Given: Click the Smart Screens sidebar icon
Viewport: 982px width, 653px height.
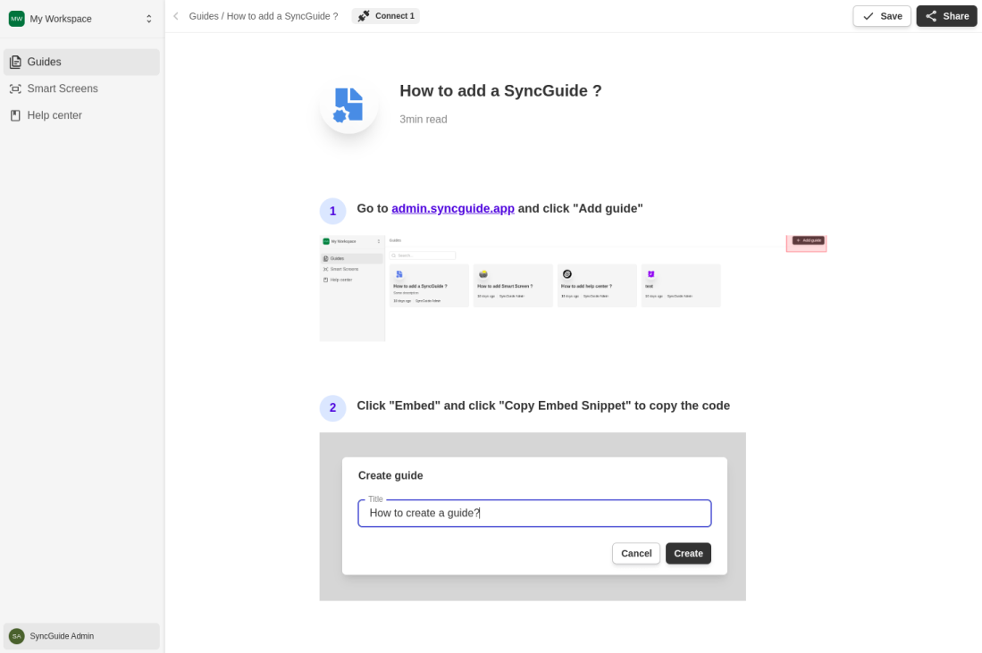Looking at the screenshot, I should click(x=16, y=89).
